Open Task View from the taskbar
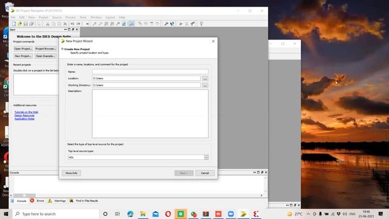This screenshot has width=389, height=219. tap(117, 214)
